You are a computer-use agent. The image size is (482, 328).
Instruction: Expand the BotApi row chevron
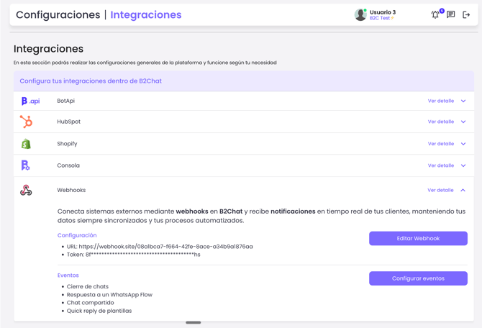click(x=463, y=101)
